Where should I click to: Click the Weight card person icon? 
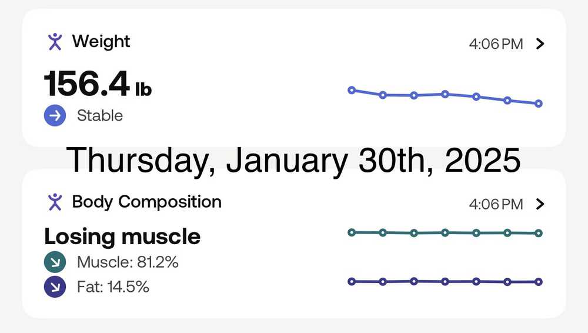55,42
